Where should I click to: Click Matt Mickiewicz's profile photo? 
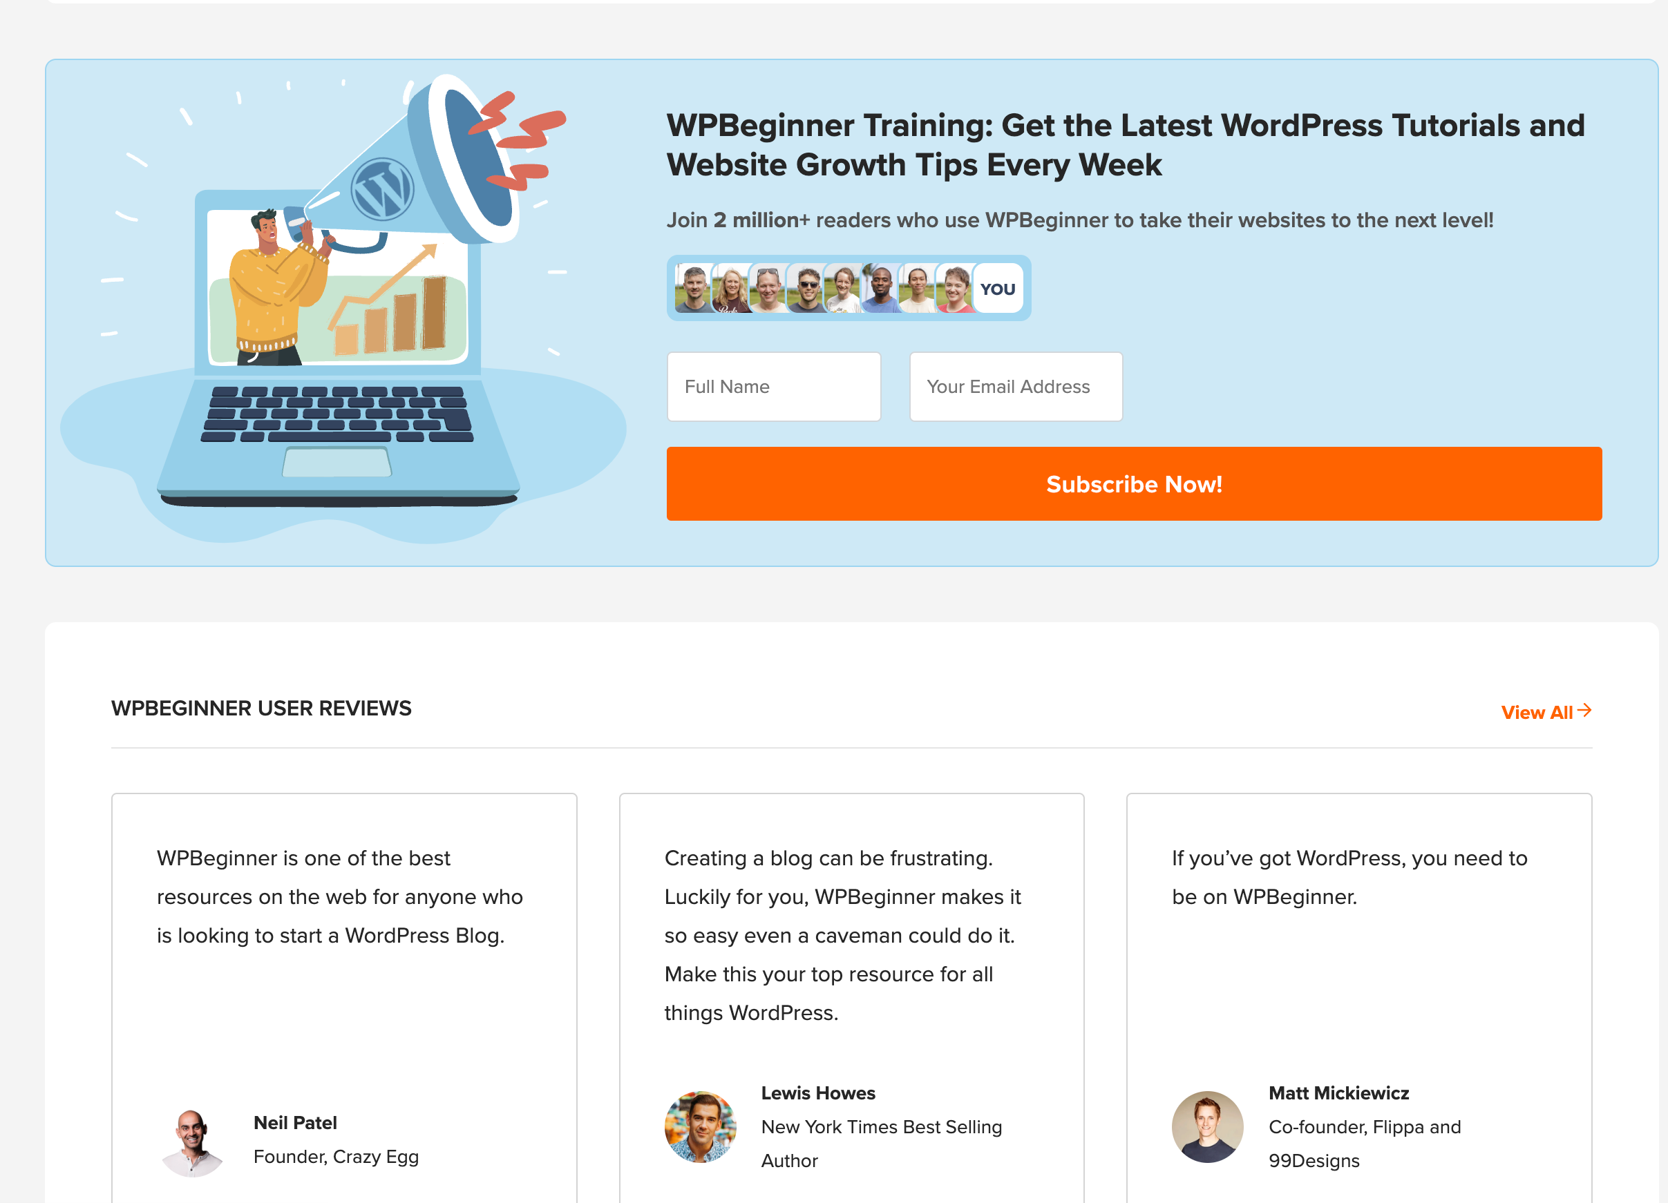coord(1208,1126)
